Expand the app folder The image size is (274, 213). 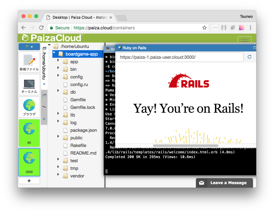(58, 60)
